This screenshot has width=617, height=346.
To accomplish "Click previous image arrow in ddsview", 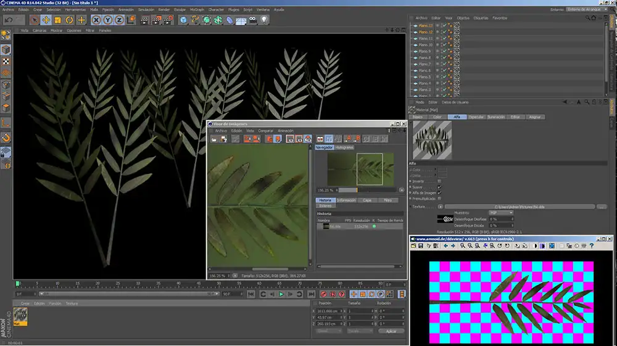I will 446,245.
